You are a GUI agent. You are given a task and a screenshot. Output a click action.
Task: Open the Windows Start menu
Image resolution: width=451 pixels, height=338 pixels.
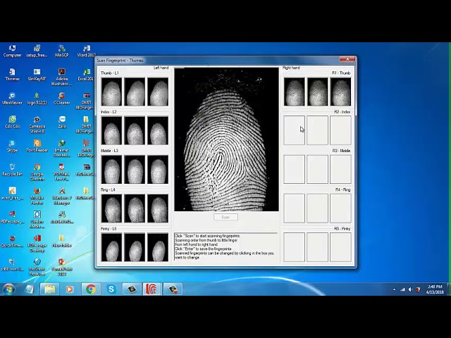(x=9, y=289)
